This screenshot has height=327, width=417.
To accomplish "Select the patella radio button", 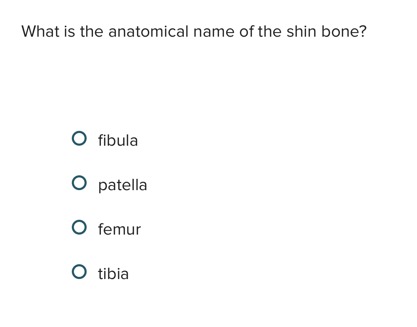I will [79, 183].
